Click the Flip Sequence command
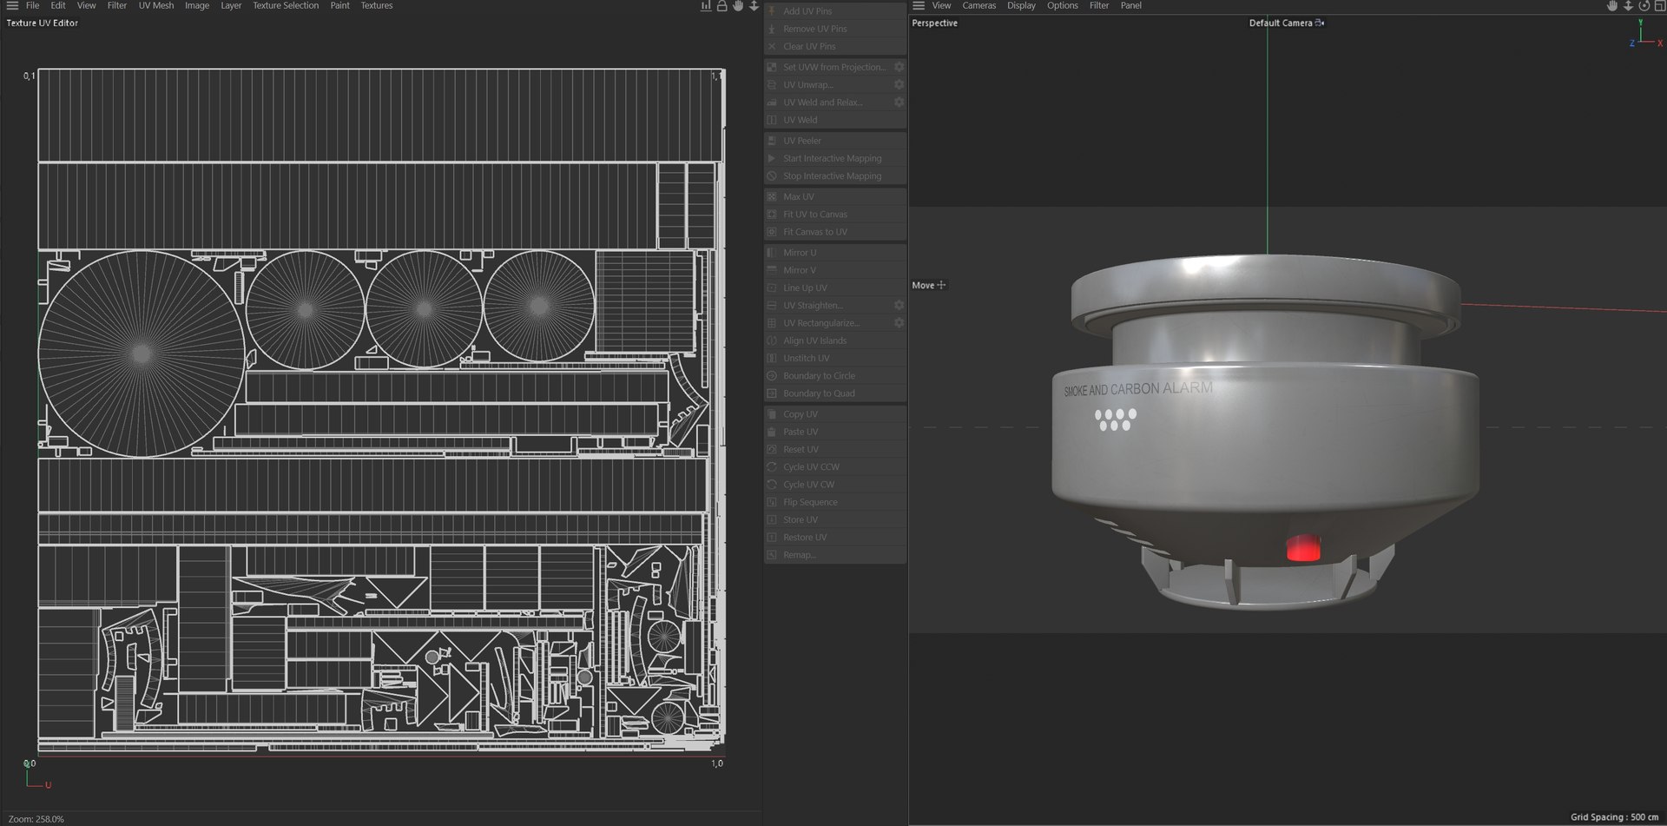This screenshot has width=1667, height=826. pos(835,502)
